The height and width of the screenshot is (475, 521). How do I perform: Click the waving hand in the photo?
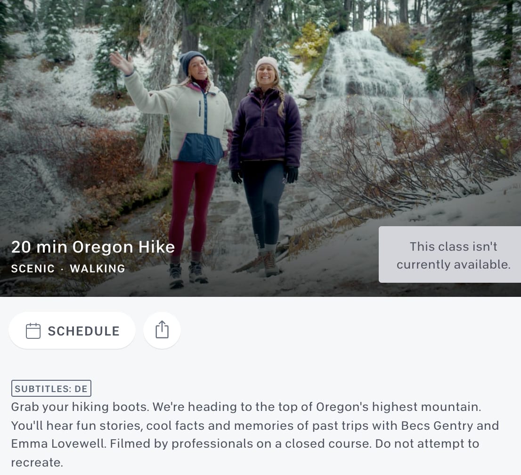[x=122, y=63]
